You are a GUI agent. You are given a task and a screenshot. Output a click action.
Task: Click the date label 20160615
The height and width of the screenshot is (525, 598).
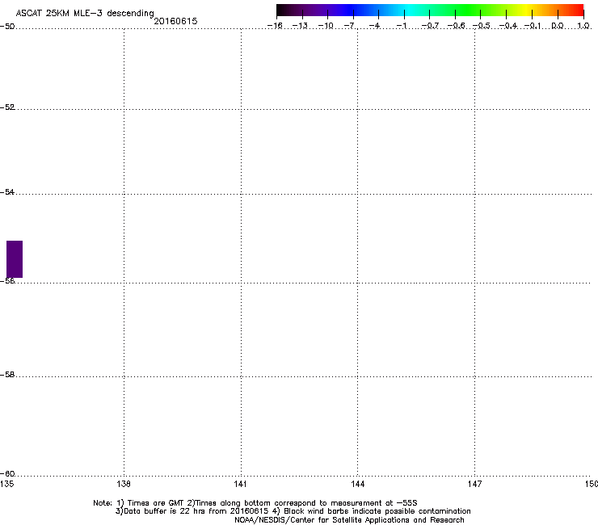click(x=175, y=21)
